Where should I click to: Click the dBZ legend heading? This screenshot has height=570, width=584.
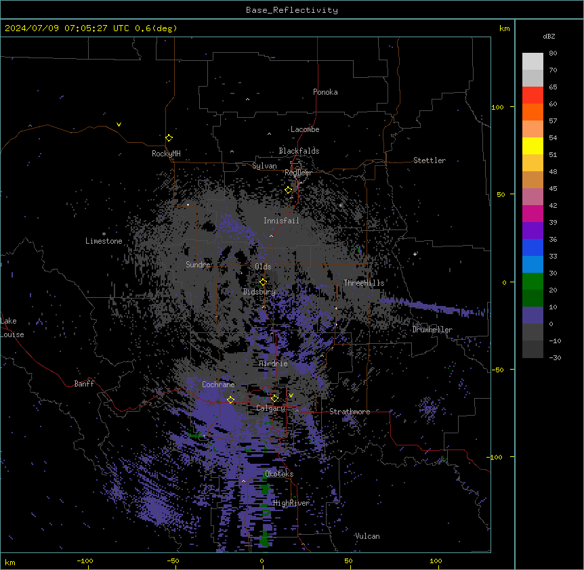(x=549, y=37)
